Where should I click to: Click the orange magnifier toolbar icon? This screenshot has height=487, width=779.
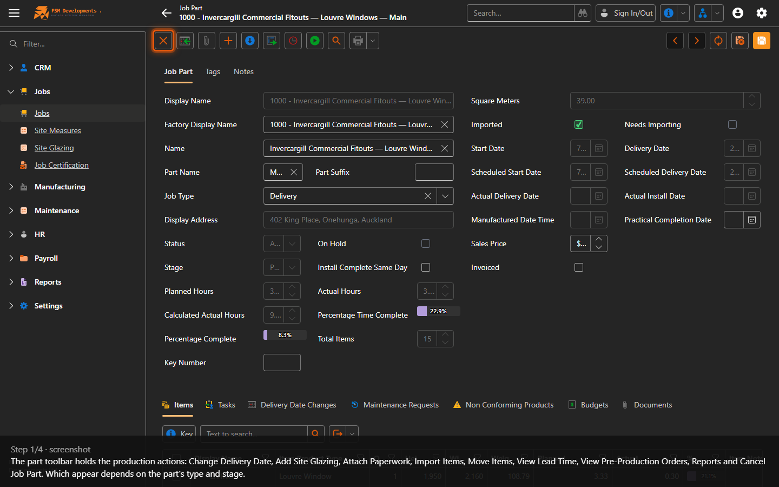(x=336, y=41)
